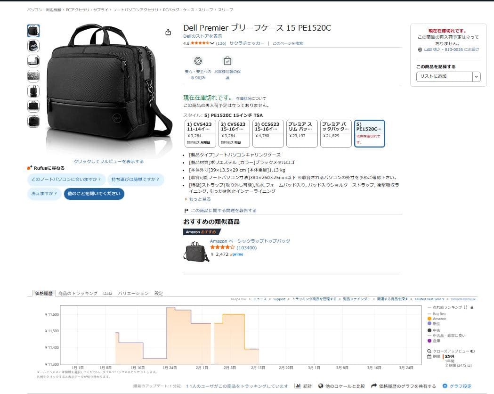Click the share icon beside the product image

coord(168,32)
